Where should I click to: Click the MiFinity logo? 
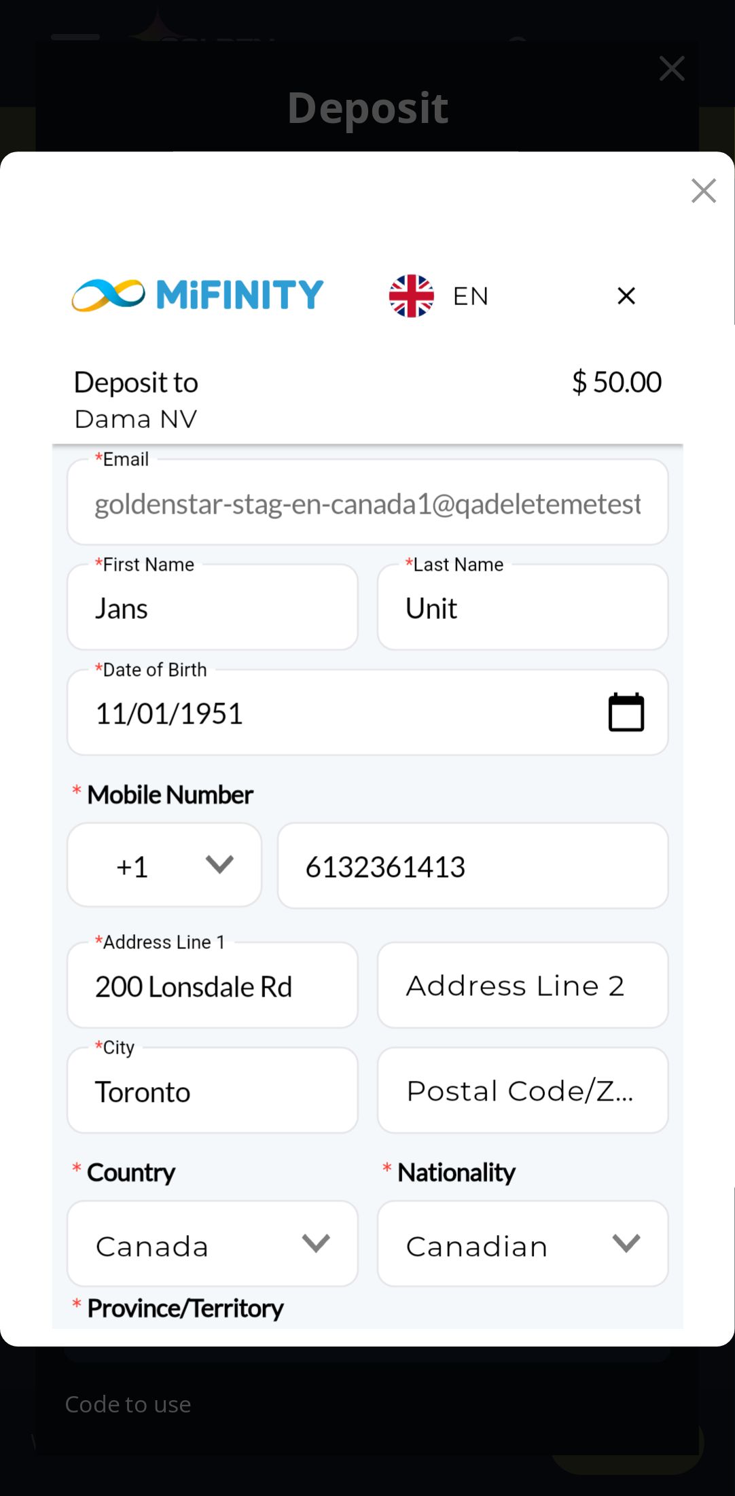(198, 295)
